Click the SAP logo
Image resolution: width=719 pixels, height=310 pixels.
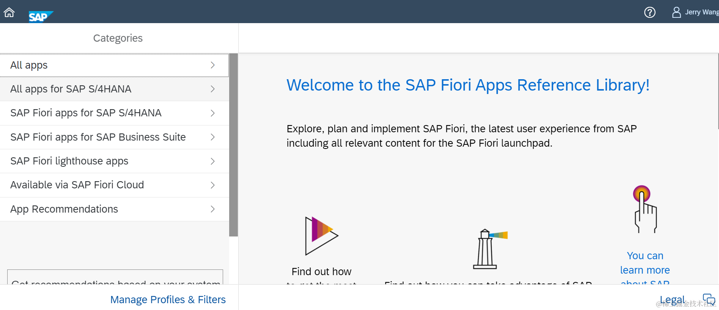point(41,17)
